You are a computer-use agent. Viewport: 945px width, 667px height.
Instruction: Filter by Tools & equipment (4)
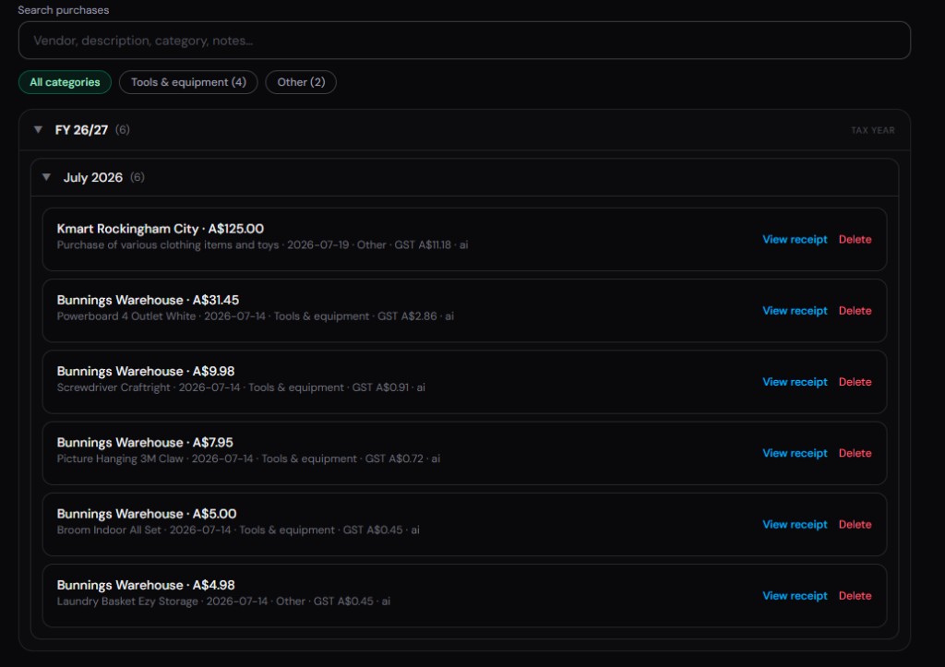pos(188,82)
